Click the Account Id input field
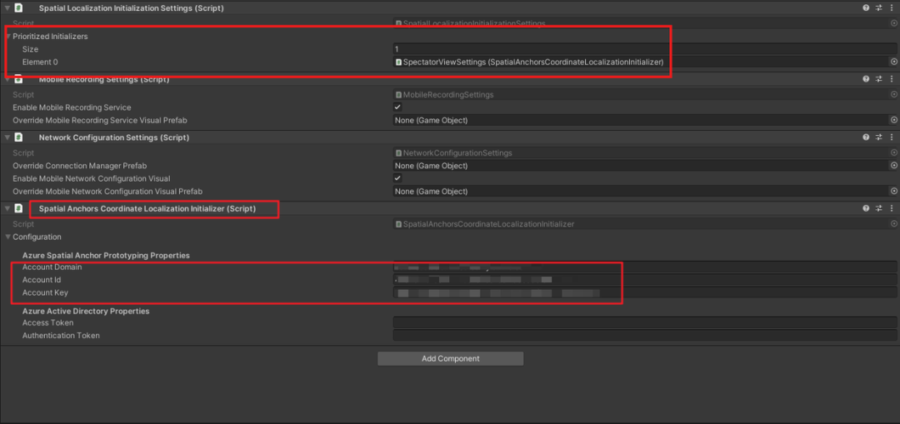This screenshot has height=424, width=900. [x=645, y=280]
